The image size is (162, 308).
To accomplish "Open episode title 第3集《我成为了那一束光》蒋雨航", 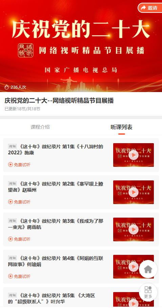I will [x=56, y=224].
